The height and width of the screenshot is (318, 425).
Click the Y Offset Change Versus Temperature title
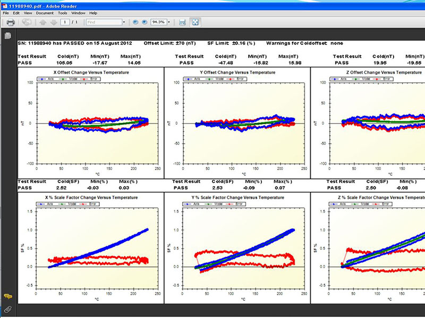237,73
